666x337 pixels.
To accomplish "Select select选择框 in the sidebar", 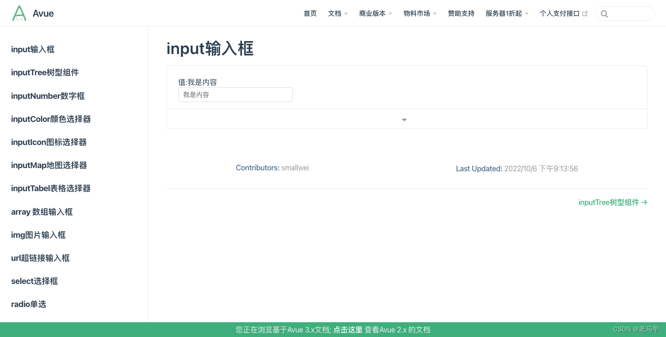I will click(x=34, y=281).
